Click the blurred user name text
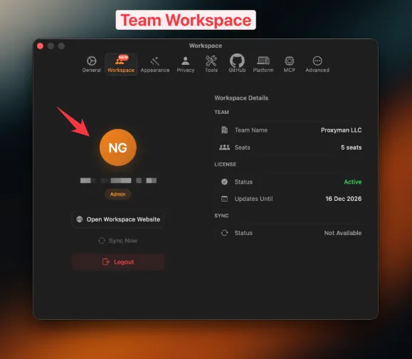 coord(118,180)
